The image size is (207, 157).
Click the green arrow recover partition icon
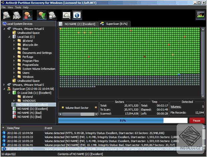point(42,15)
